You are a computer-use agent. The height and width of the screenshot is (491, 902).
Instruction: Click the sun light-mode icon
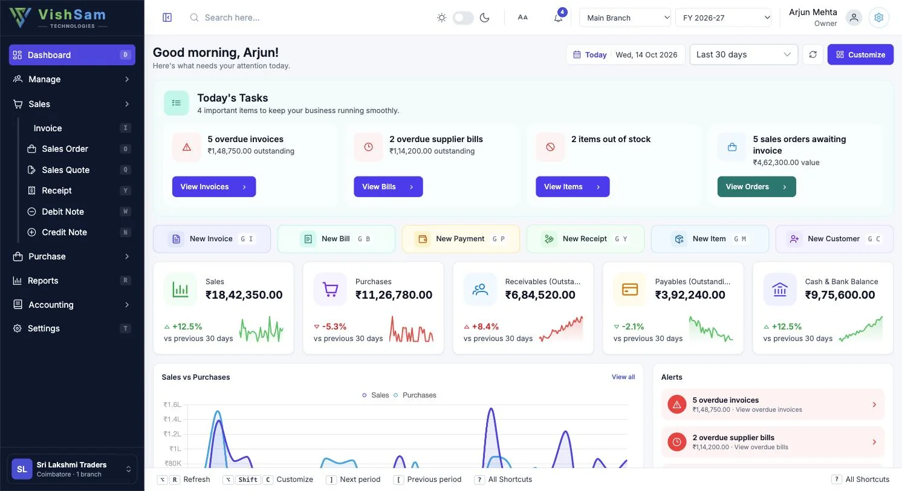click(x=442, y=18)
